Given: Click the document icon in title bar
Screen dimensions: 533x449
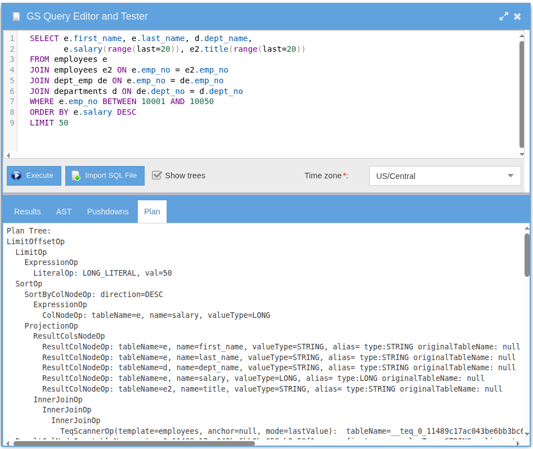Looking at the screenshot, I should [16, 16].
